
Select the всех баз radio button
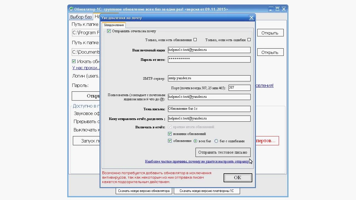195,141
